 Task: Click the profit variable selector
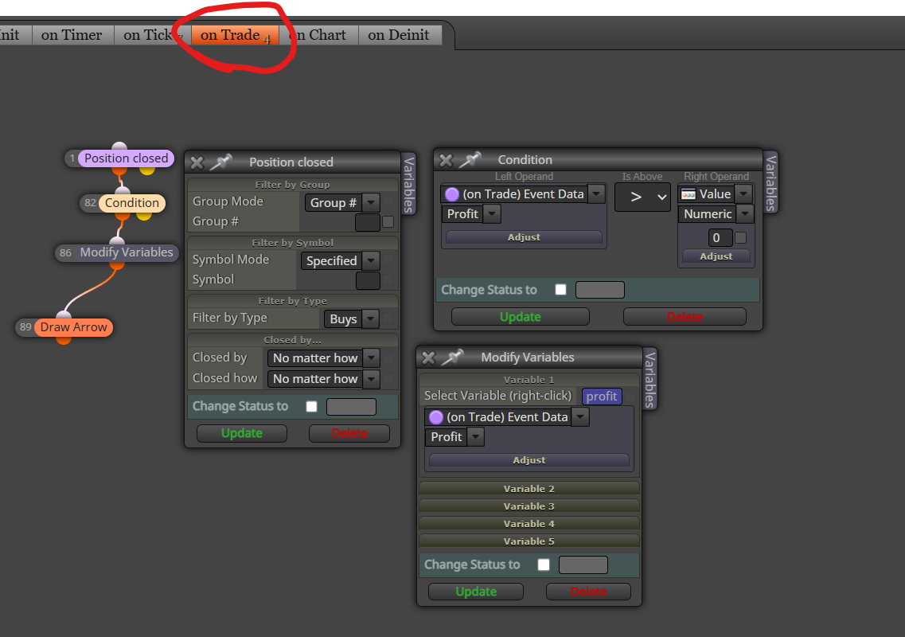[602, 397]
